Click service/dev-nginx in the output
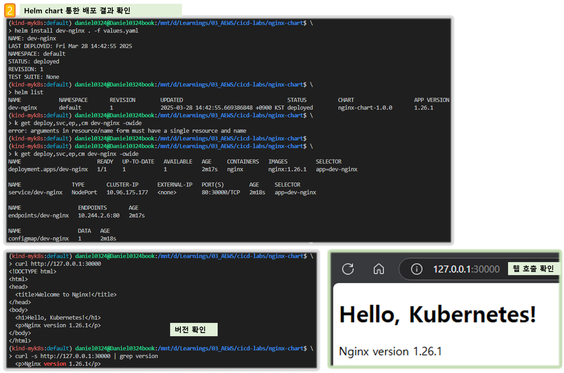The height and width of the screenshot is (373, 564). point(35,193)
